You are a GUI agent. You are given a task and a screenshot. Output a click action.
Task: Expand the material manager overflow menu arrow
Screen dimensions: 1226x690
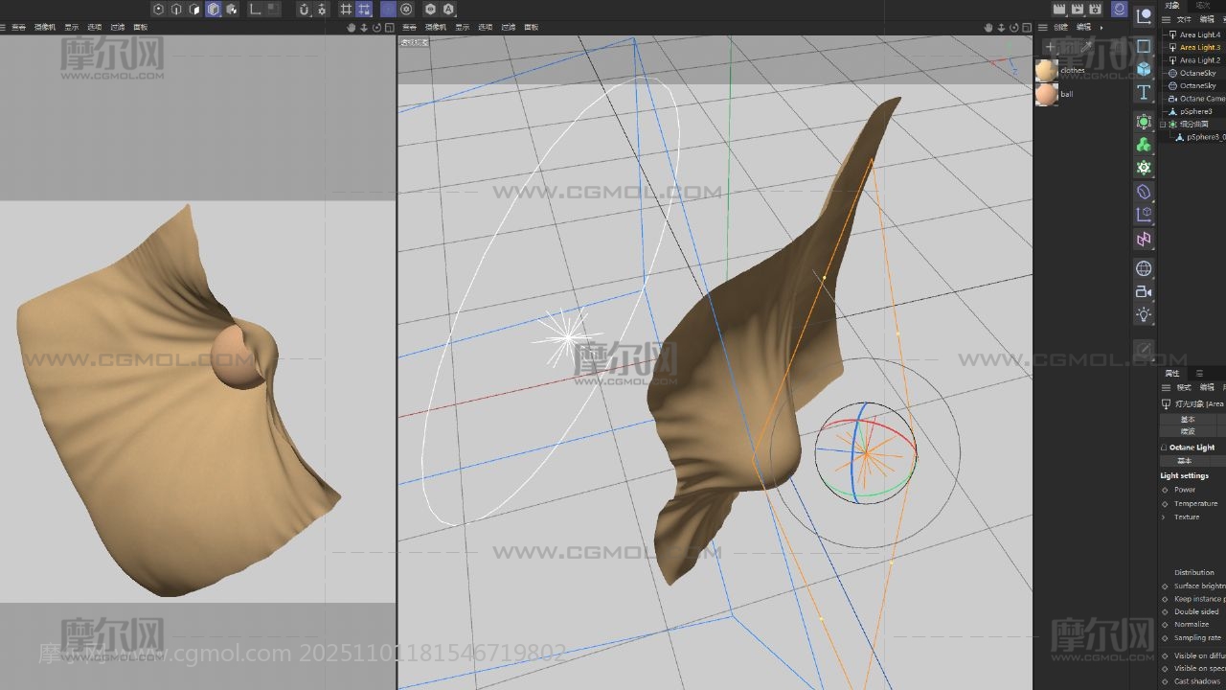(x=1101, y=28)
